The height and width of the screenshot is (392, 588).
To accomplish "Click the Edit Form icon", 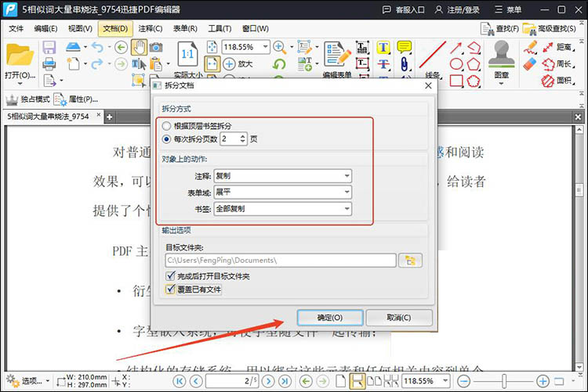I will coord(337,55).
